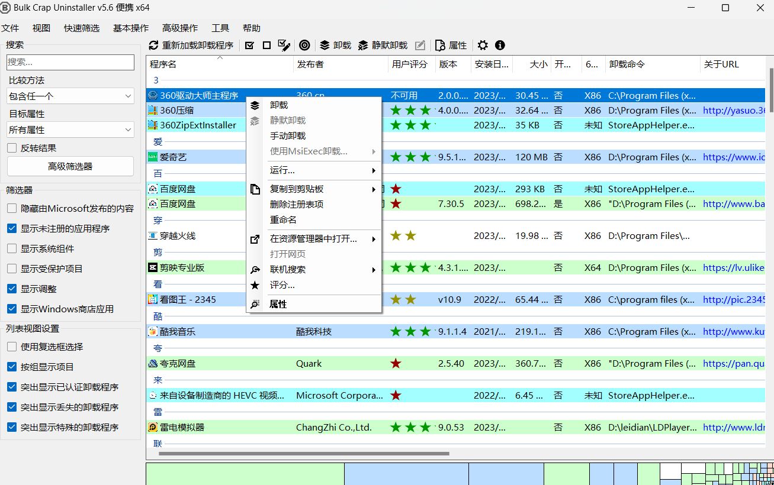Viewport: 774px width, 485px height.
Task: Sort by 用户评分 column header
Action: 412,64
